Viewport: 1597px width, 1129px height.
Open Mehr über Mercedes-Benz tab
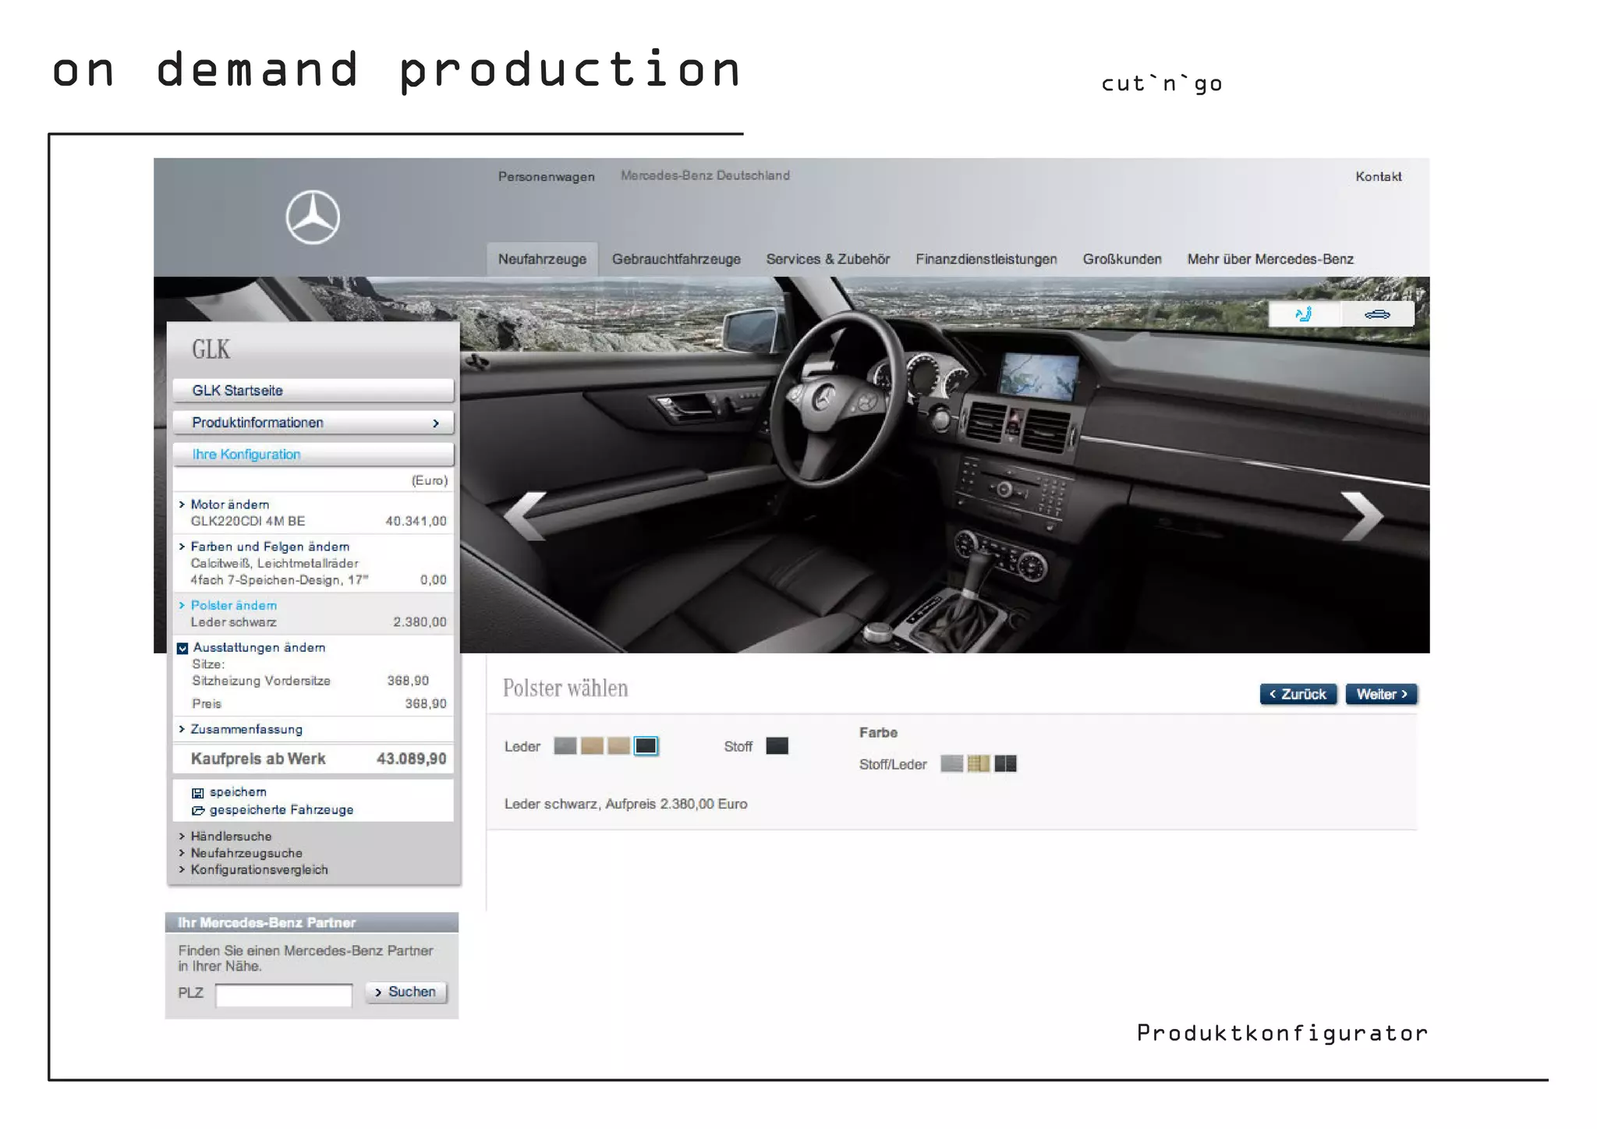click(1270, 259)
